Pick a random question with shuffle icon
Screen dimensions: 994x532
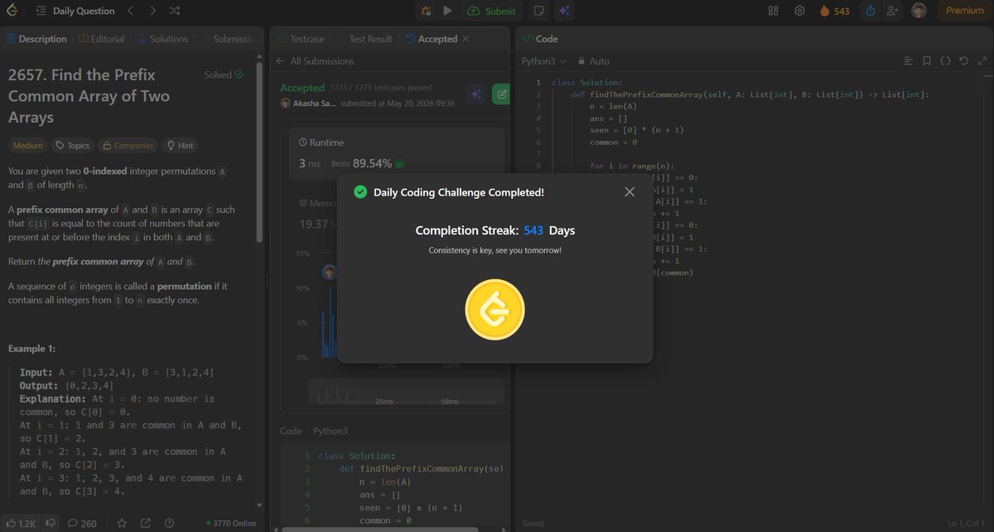tap(174, 11)
